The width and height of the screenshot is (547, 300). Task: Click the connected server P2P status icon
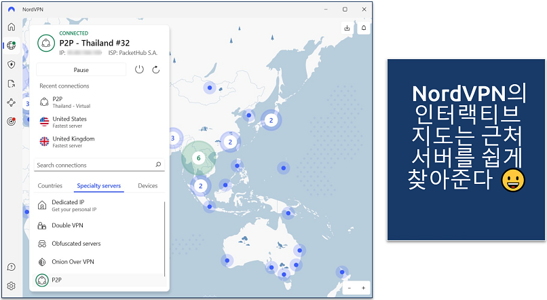point(46,43)
